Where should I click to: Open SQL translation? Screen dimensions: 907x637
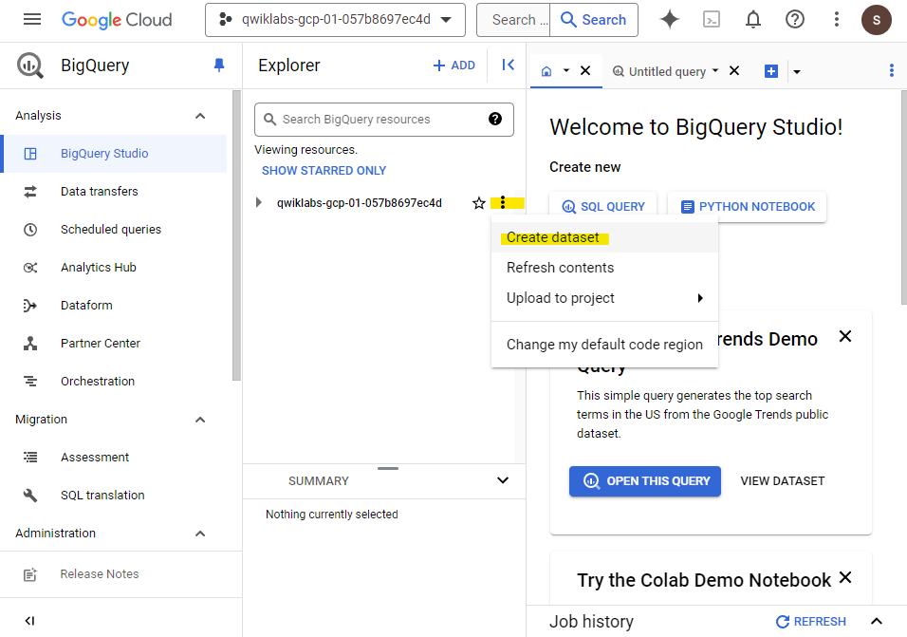[x=114, y=496]
